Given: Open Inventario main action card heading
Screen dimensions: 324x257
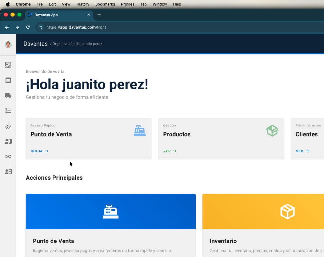Looking at the screenshot, I should tap(223, 241).
